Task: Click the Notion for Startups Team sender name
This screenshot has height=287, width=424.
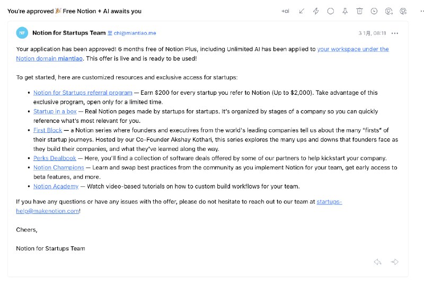Action: (x=69, y=33)
